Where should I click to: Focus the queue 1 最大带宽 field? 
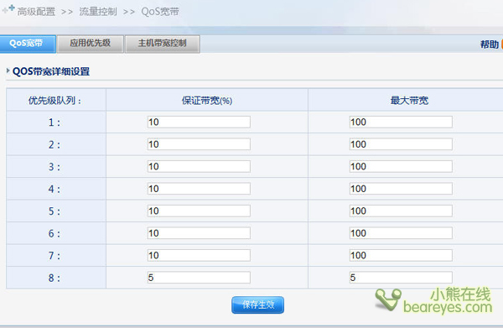(401, 122)
